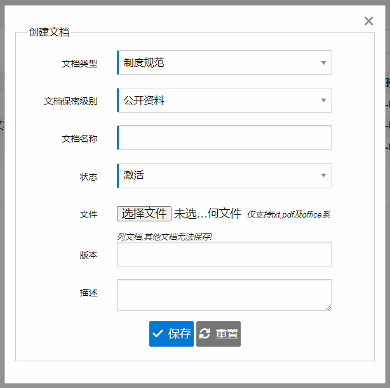Viewport: 390px width, 388px height.
Task: Open the 状态 dropdown showing 激活
Action: pyautogui.click(x=224, y=176)
